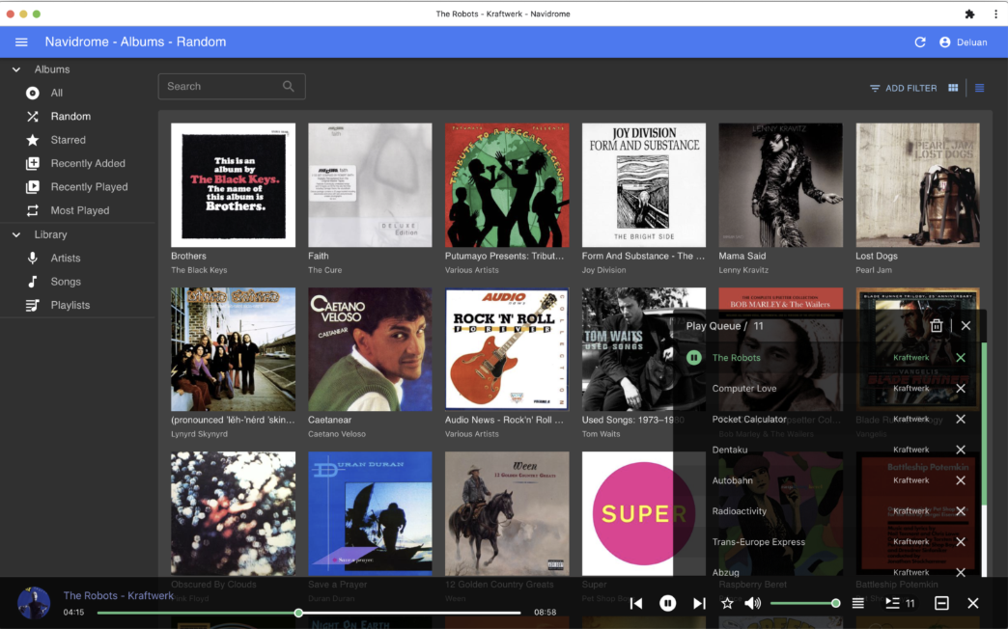
Task: Open the Deluan user account menu
Action: pos(963,42)
